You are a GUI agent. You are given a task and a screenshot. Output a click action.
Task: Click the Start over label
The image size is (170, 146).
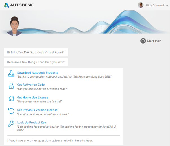[x=154, y=41]
